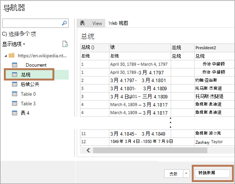
Task: Open the 负载 button dropdown arrow
Action: pyautogui.click(x=186, y=174)
